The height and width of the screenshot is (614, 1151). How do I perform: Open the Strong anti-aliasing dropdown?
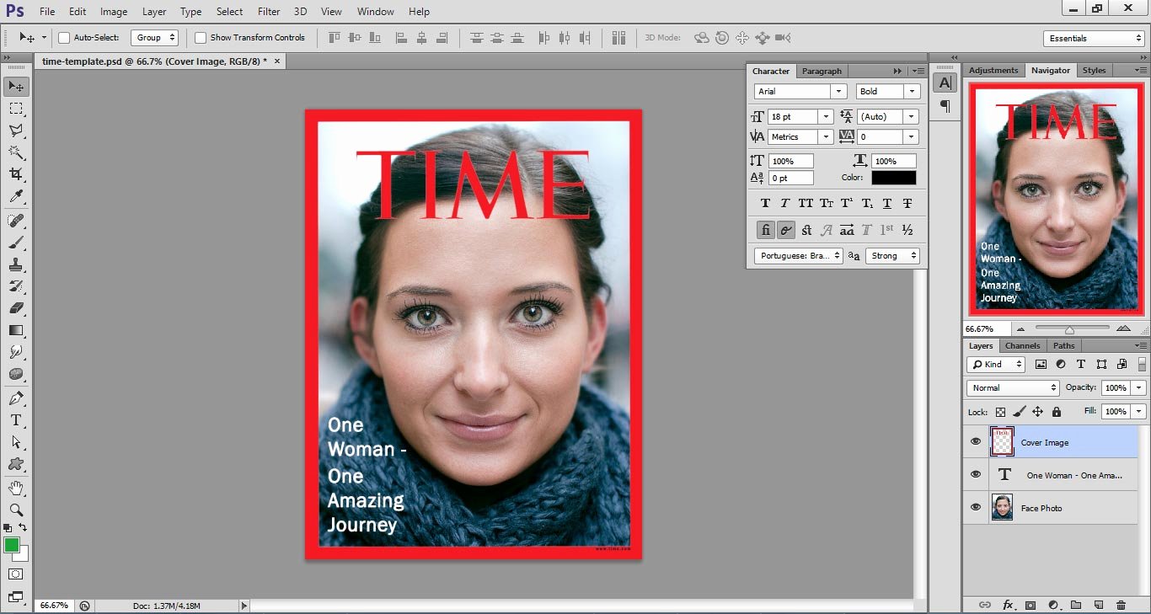point(892,255)
